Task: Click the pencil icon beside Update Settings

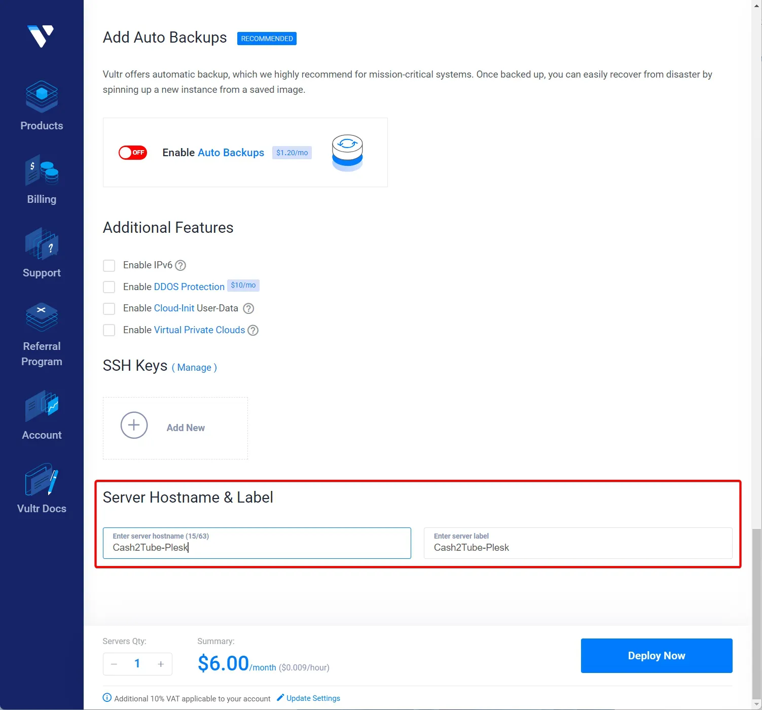Action: (280, 698)
